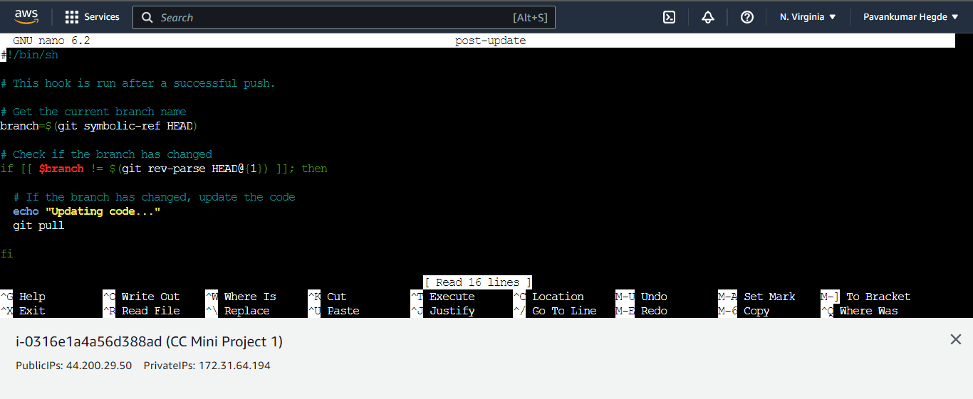Click the #!/bin/sh shebang line
Image resolution: width=973 pixels, height=399 pixels.
click(29, 55)
